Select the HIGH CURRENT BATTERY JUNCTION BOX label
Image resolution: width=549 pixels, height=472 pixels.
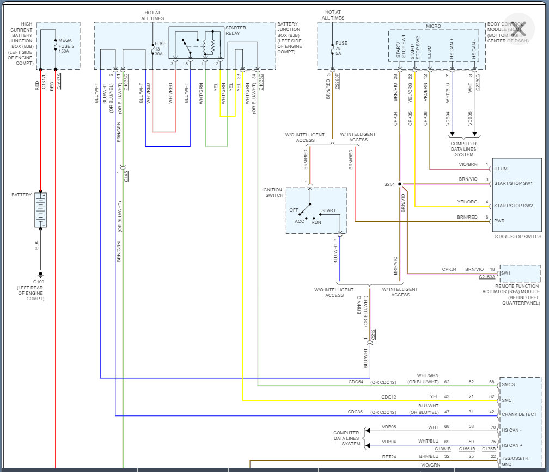point(21,44)
